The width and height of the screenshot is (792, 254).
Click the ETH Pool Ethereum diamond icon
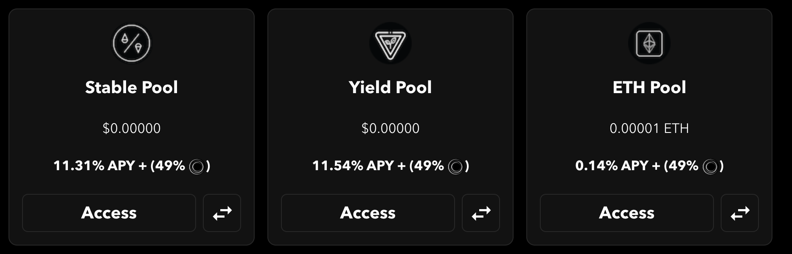pos(649,43)
